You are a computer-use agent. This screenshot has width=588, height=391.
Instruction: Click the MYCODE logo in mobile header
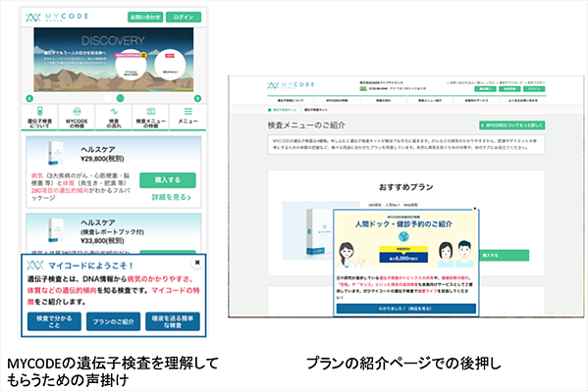tap(57, 18)
